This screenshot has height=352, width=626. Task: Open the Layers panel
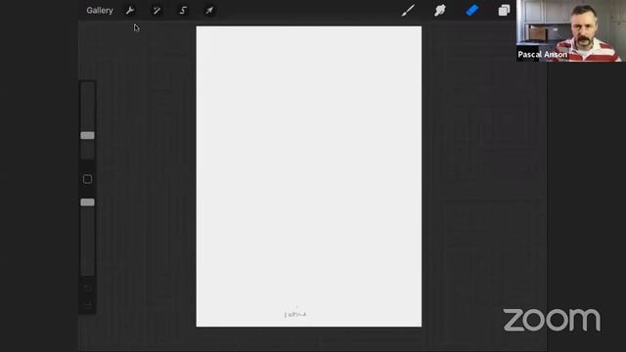504,11
